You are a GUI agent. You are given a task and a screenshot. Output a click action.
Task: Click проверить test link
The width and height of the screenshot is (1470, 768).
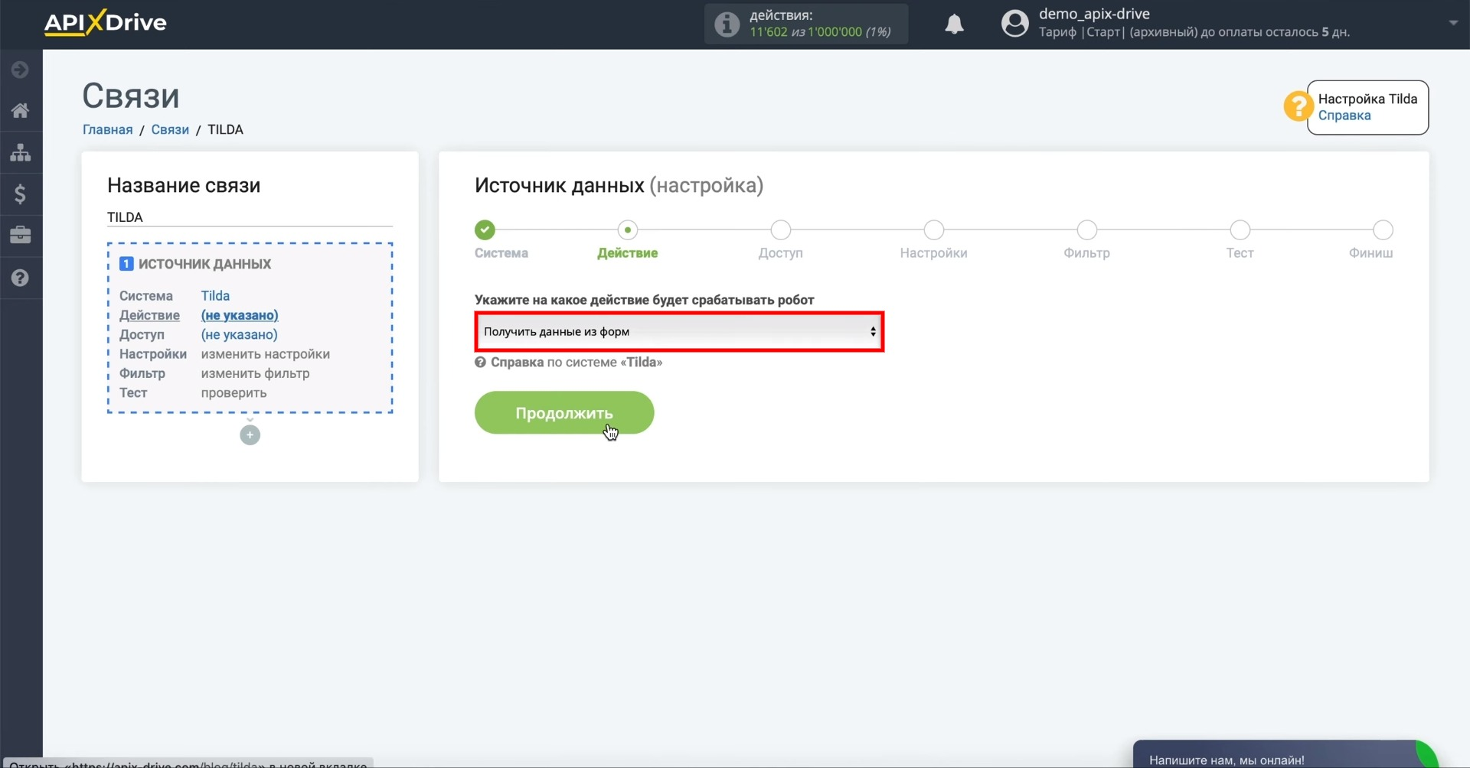coord(234,392)
